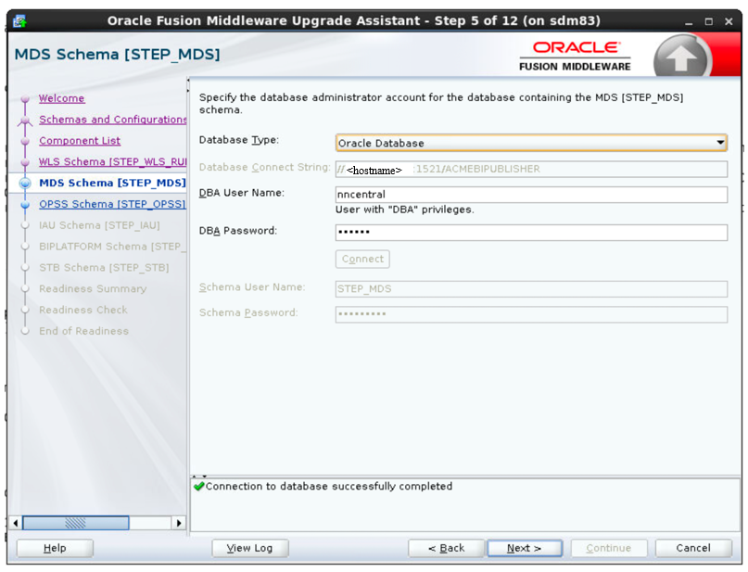Select the MDS Schema [STEP_MDS] step

[112, 183]
